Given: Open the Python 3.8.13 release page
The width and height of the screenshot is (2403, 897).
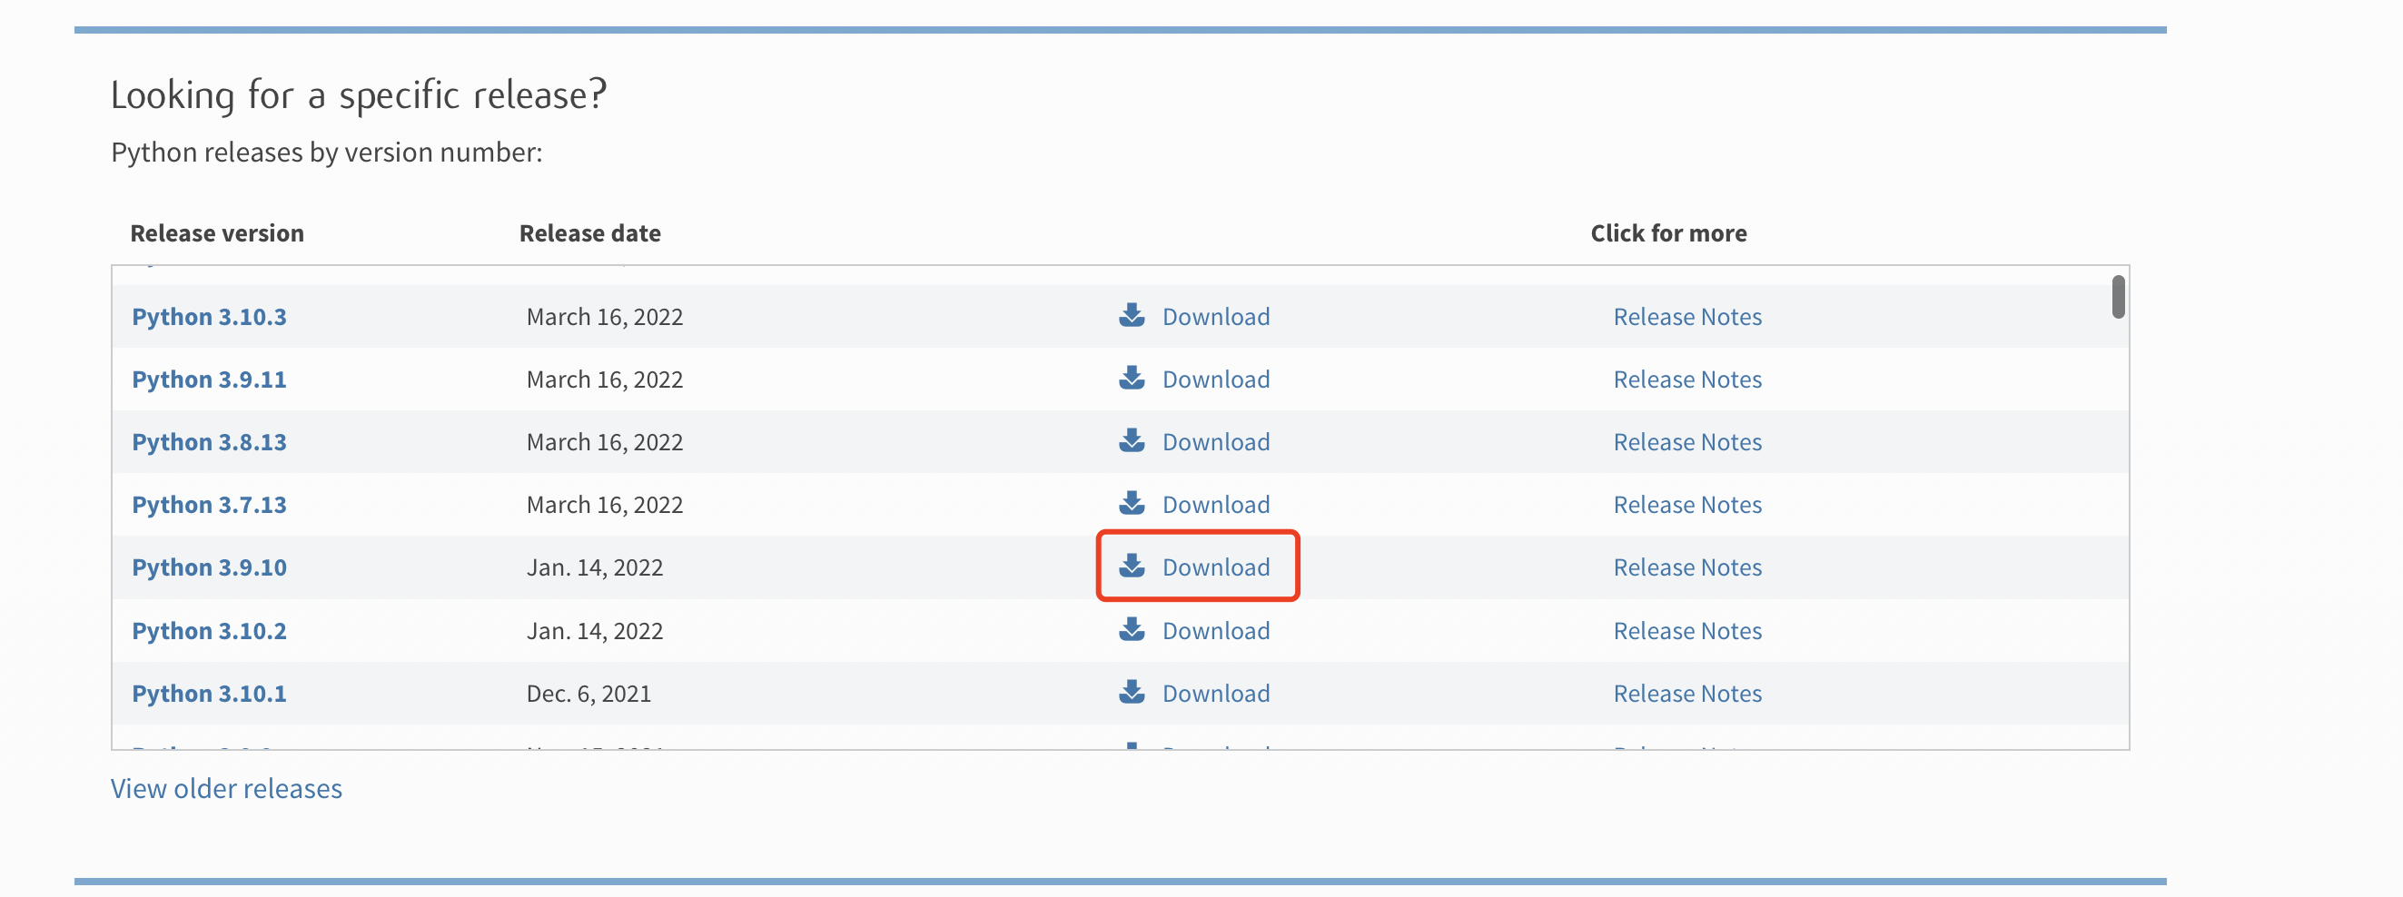Looking at the screenshot, I should coord(209,442).
